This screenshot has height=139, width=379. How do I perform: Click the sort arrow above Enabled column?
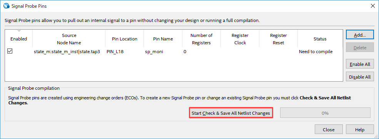(x=19, y=31)
